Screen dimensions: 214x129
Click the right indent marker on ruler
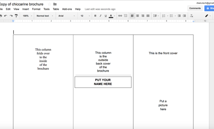click(194, 21)
